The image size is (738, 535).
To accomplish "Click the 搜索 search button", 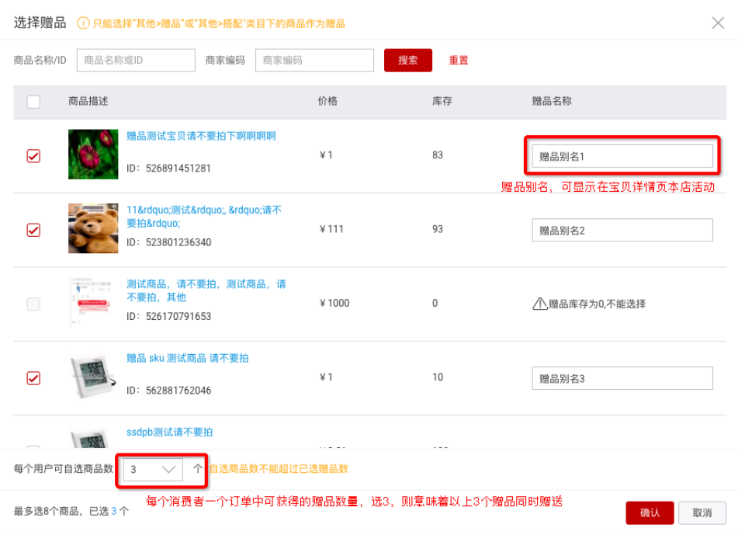I will point(407,61).
